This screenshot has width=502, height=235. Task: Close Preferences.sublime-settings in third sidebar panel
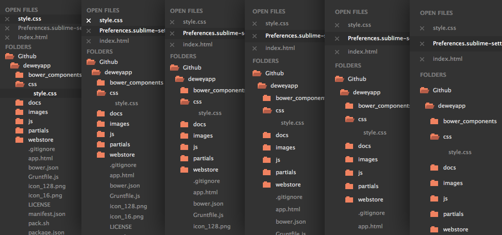pos(172,33)
